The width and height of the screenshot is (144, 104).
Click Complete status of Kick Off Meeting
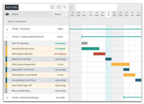[x=60, y=43]
